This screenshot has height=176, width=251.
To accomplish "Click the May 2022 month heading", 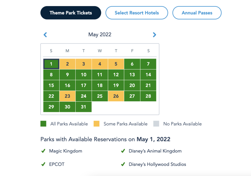I will coord(100,34).
